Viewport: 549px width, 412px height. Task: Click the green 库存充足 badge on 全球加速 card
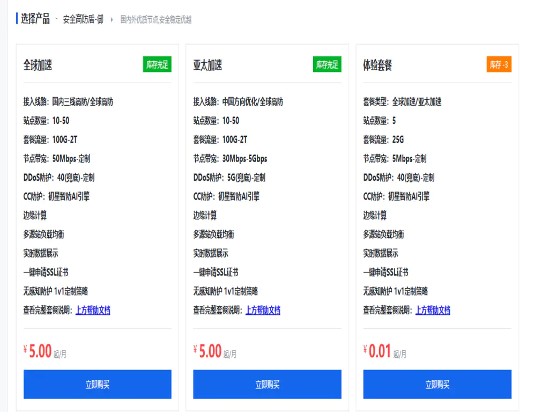(x=157, y=64)
